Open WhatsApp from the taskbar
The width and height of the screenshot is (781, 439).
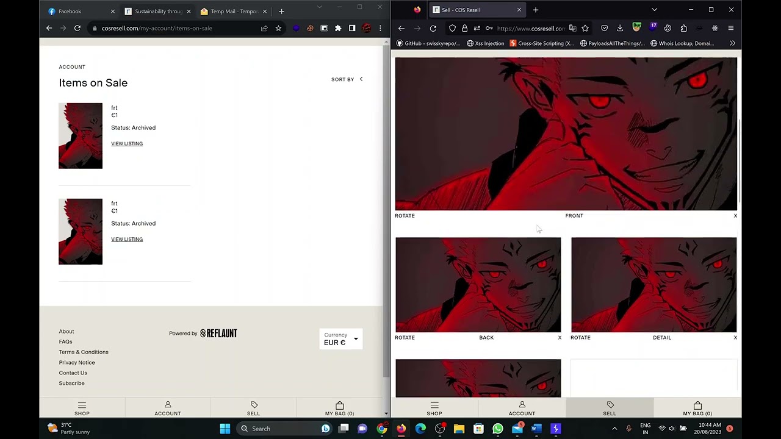498,429
